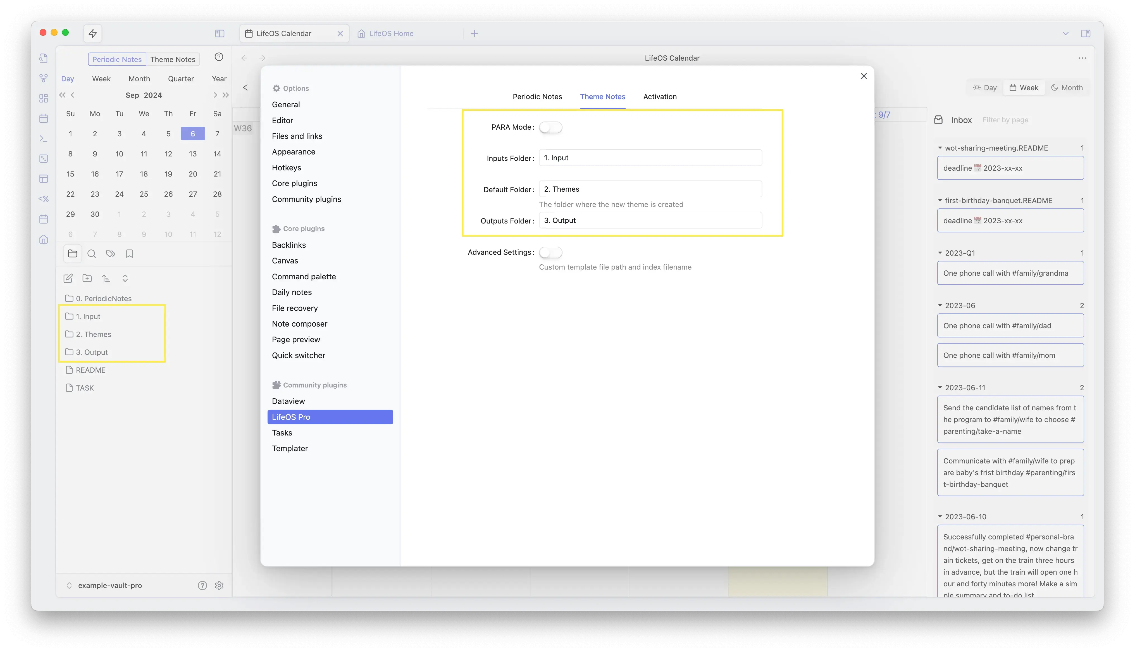Open the example-vault-pro vault switcher
The height and width of the screenshot is (652, 1135).
pyautogui.click(x=110, y=585)
